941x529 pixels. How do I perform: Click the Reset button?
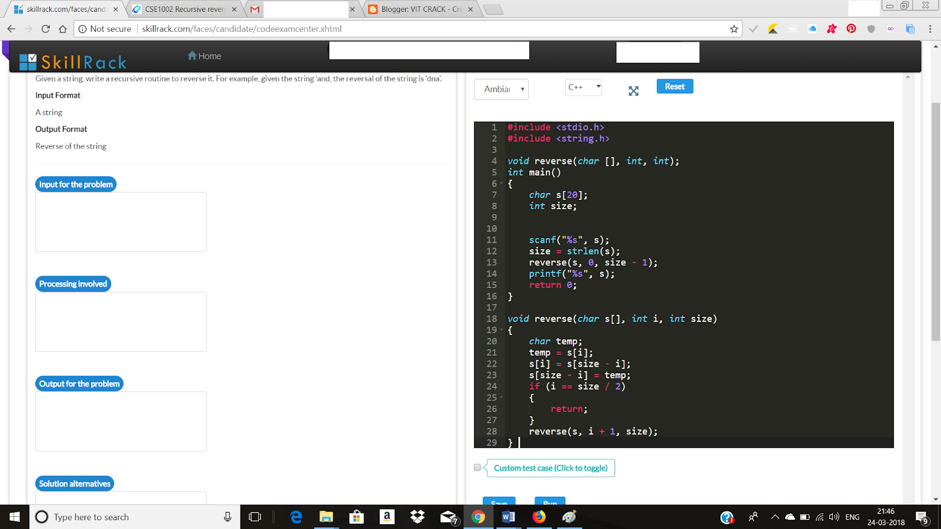(x=674, y=86)
